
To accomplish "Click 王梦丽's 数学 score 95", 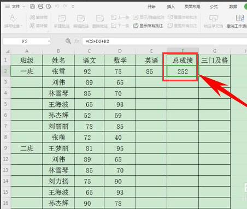I will (120, 148).
